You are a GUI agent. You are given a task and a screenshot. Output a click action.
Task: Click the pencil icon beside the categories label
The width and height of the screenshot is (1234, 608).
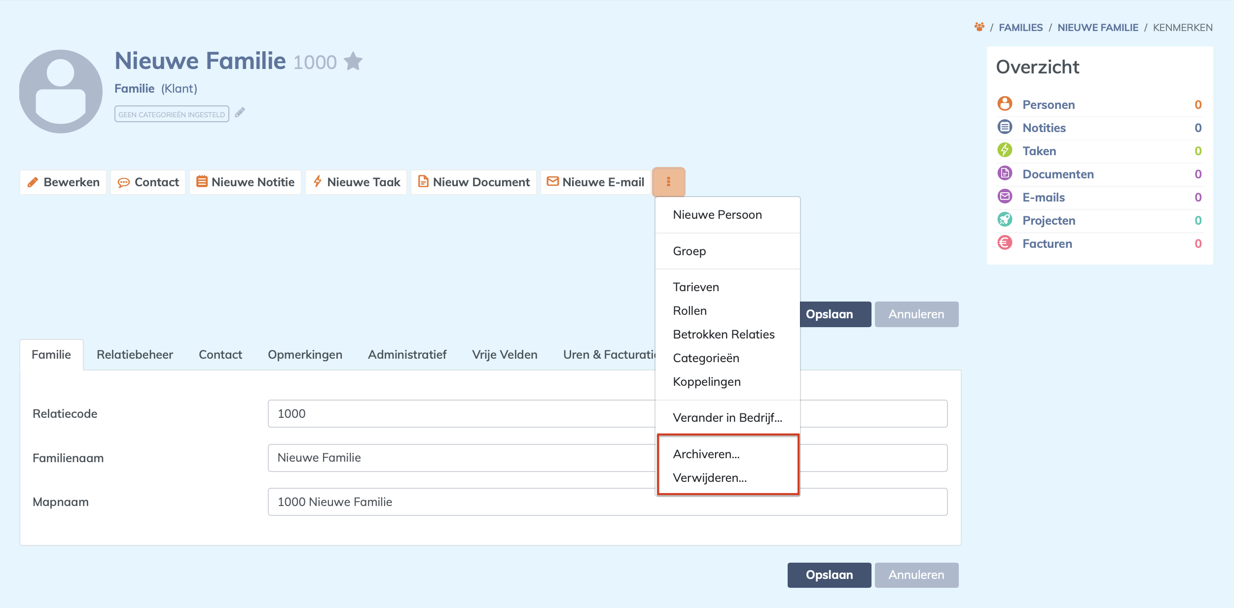(240, 113)
